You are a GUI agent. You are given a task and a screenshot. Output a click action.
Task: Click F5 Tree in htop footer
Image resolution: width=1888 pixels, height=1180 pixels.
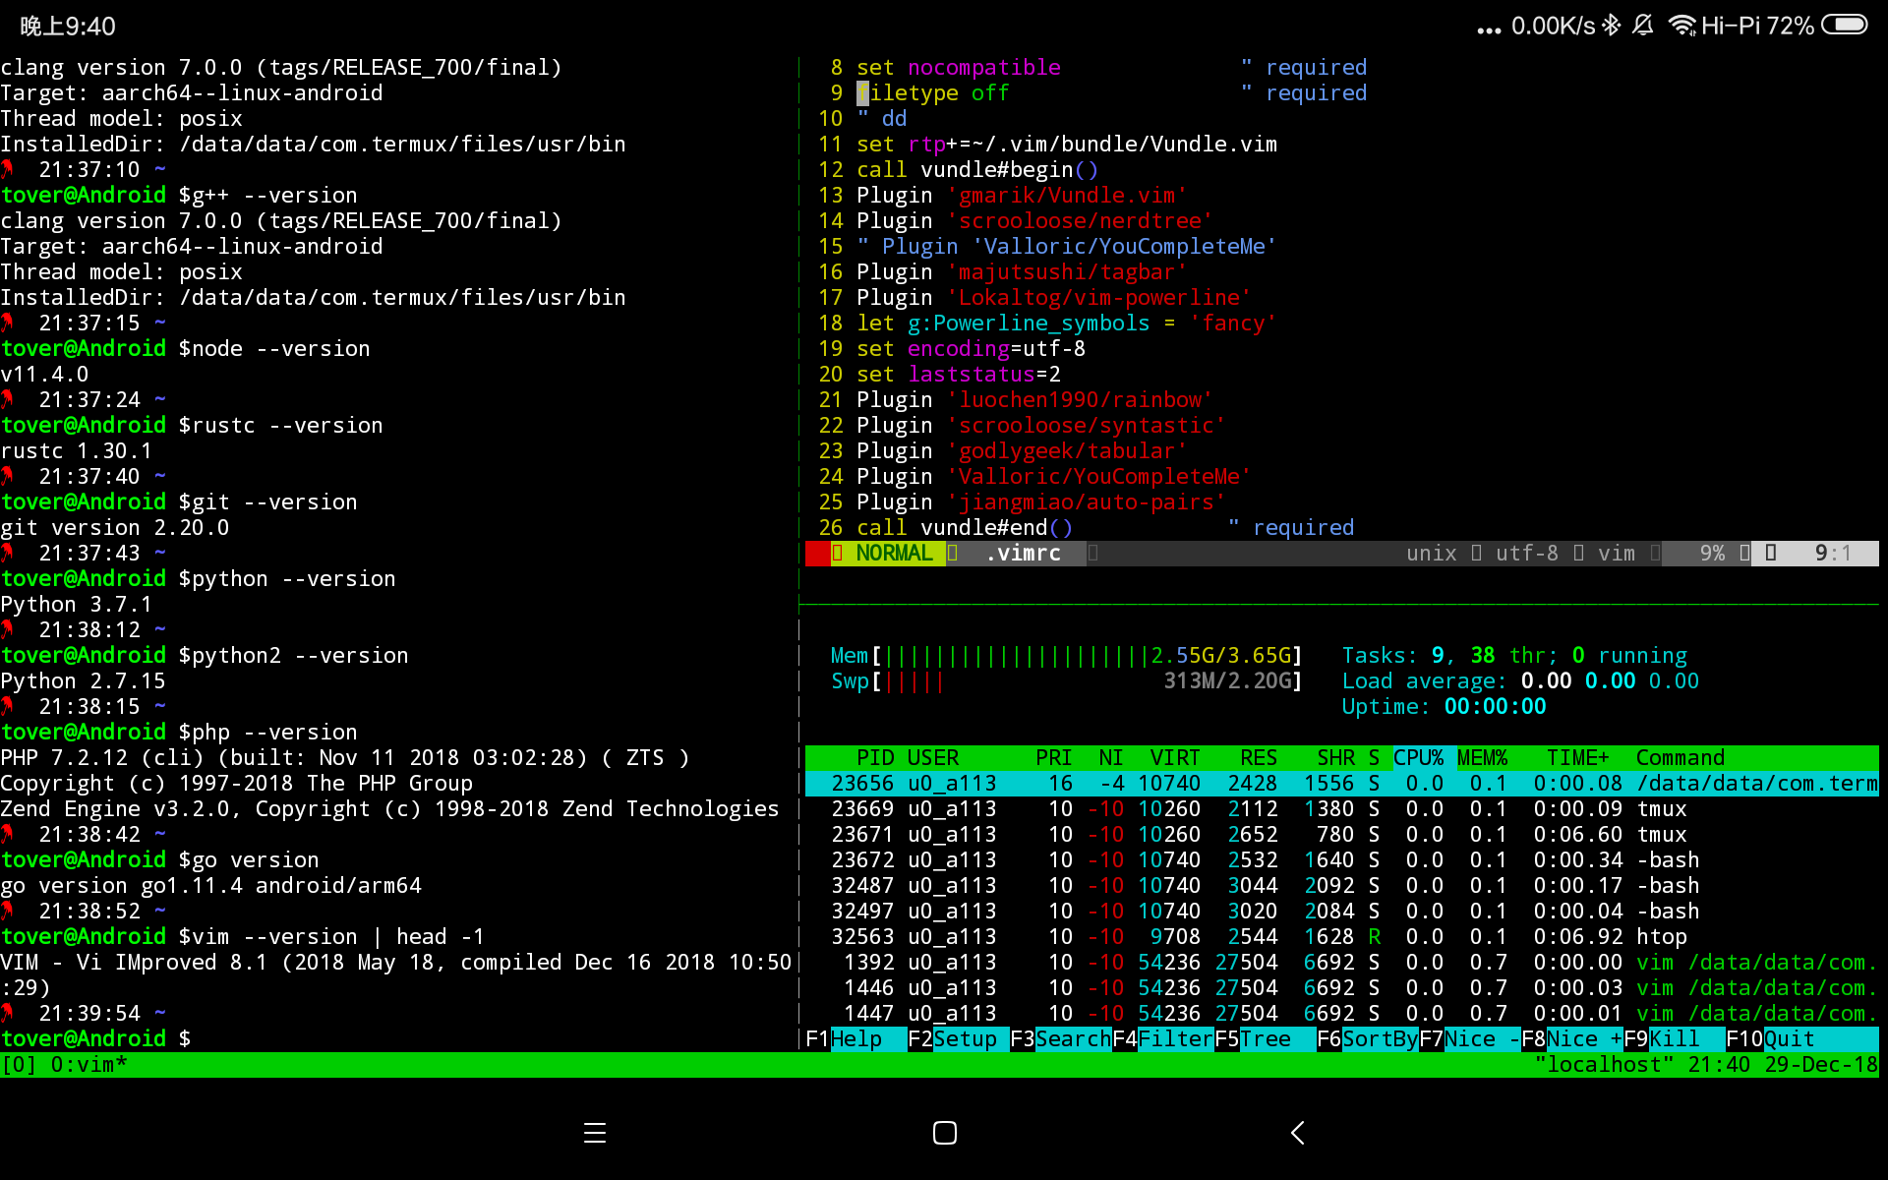[x=1266, y=1038]
